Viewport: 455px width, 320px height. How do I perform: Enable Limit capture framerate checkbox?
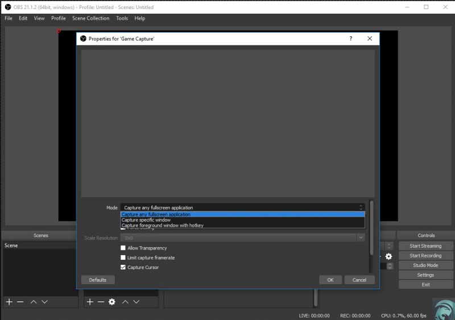123,257
